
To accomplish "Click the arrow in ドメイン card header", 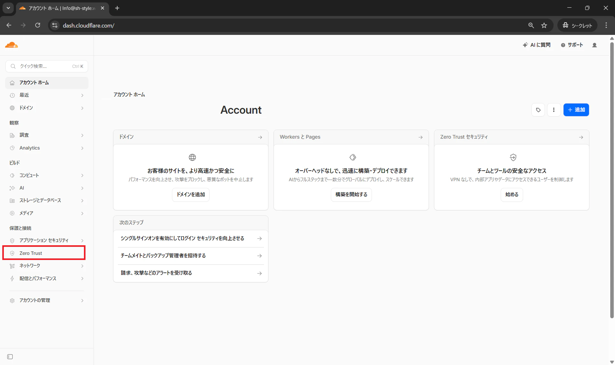I will [260, 137].
